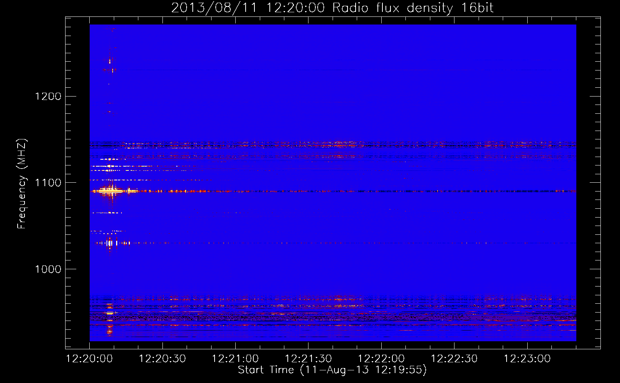Screen dimensions: 620x383
Task: Click the 'Frequency (MHZ)' axis label
Action: click(22, 184)
